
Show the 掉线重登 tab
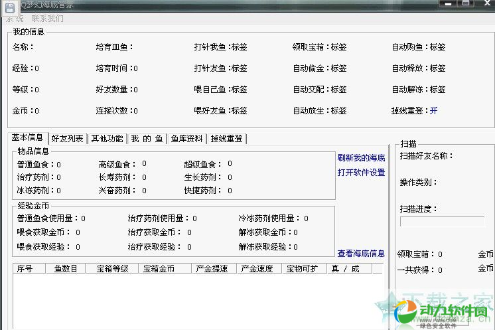click(x=227, y=139)
